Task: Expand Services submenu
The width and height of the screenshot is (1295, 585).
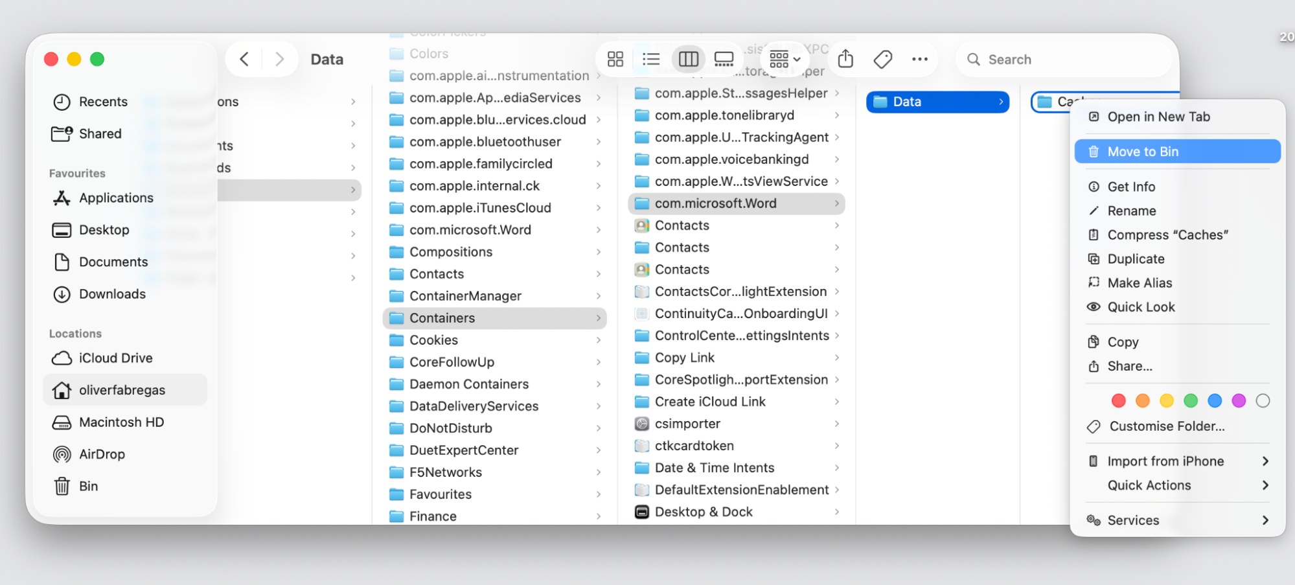Action: (1177, 520)
